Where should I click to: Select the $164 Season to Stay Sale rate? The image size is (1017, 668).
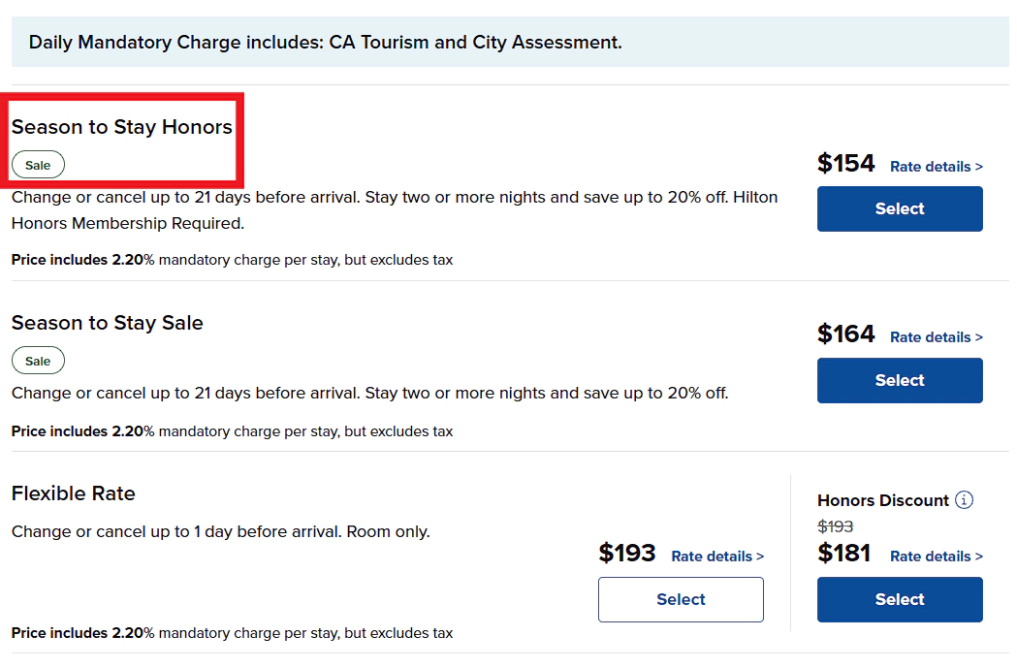pos(900,380)
